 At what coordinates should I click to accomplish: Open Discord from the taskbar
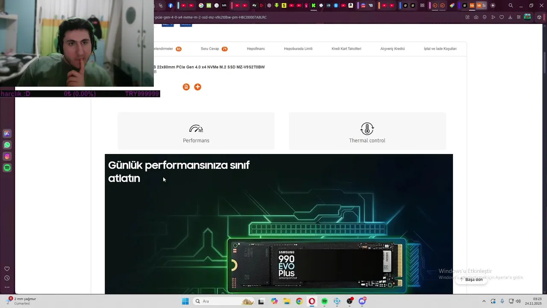(x=362, y=301)
